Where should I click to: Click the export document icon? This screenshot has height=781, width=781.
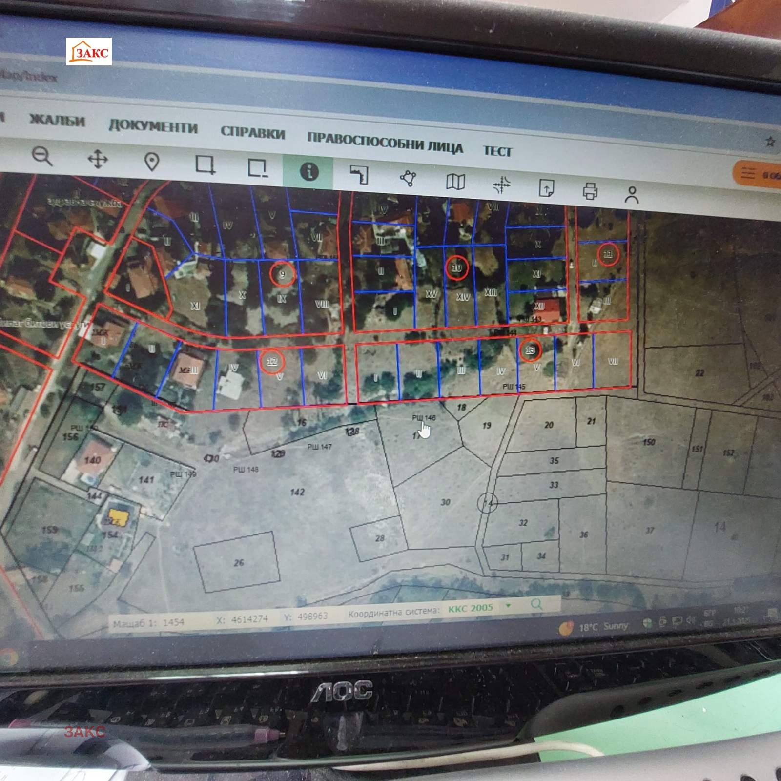(x=546, y=188)
